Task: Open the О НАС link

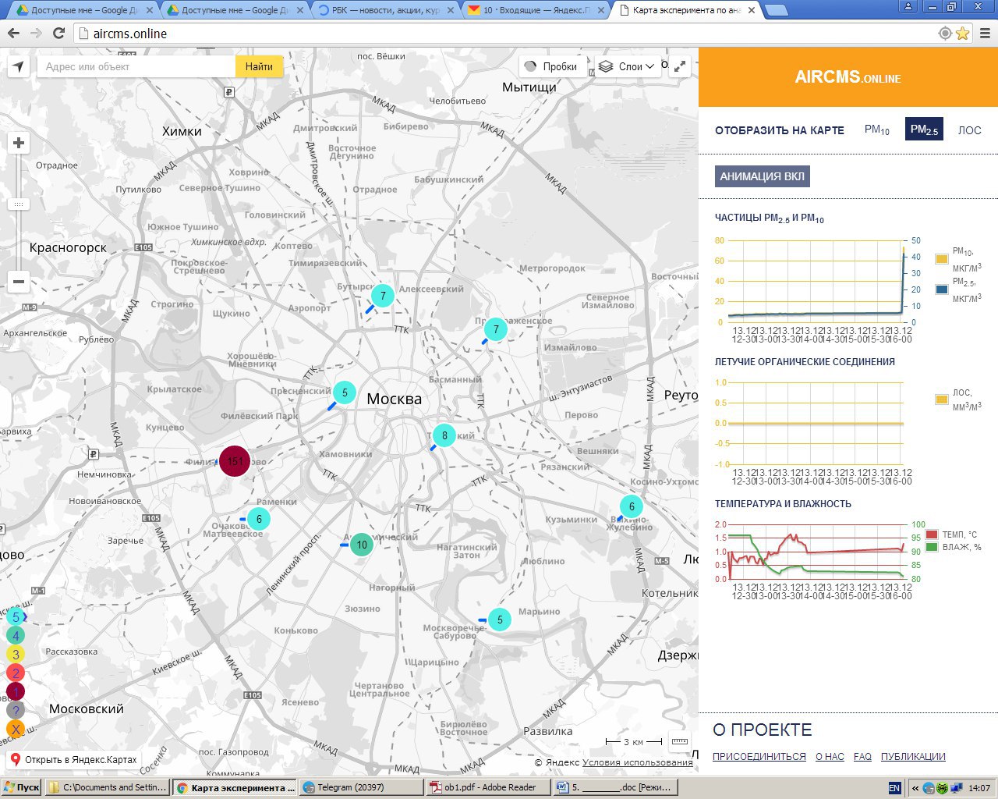Action: click(x=830, y=757)
